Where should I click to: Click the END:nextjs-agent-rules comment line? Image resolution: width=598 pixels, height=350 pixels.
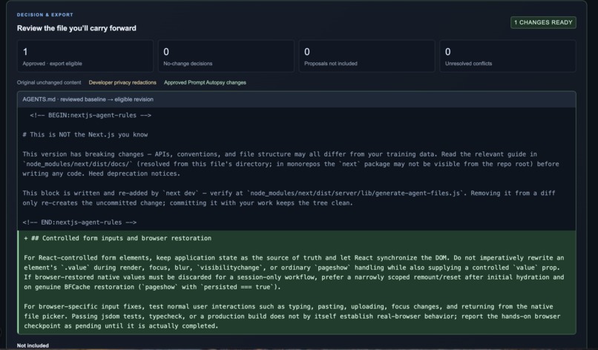[79, 222]
